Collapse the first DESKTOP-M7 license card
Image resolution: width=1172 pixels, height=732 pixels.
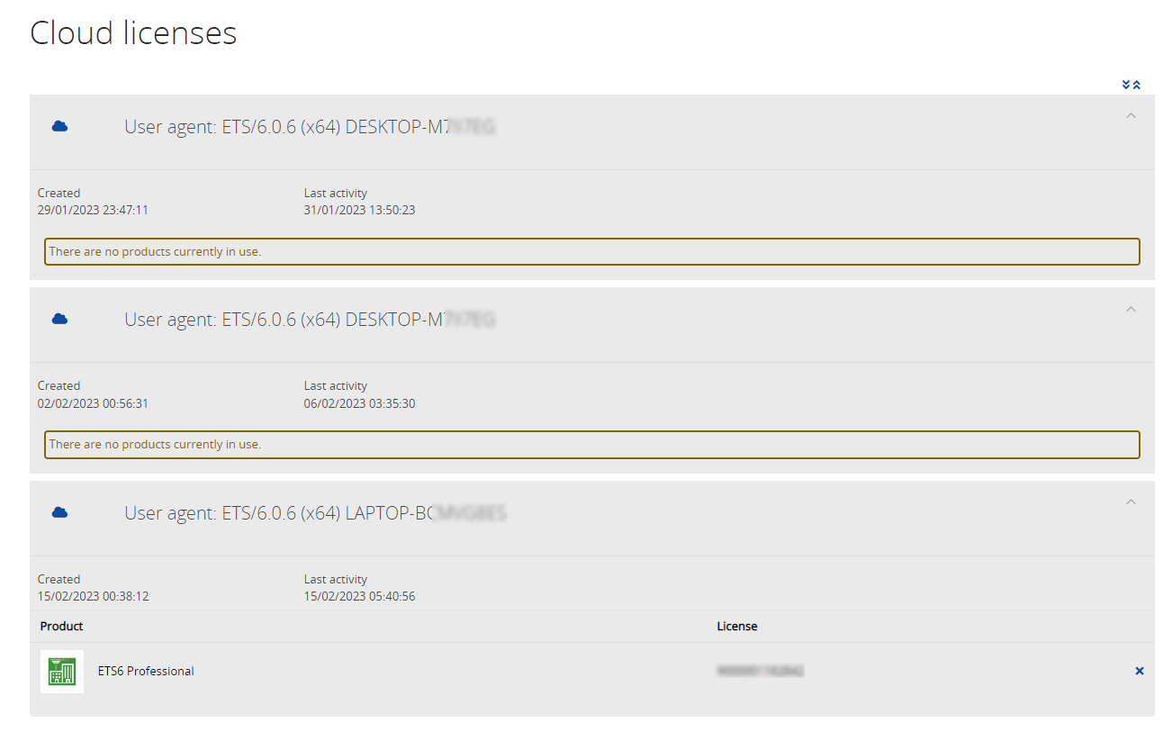[x=1131, y=115]
